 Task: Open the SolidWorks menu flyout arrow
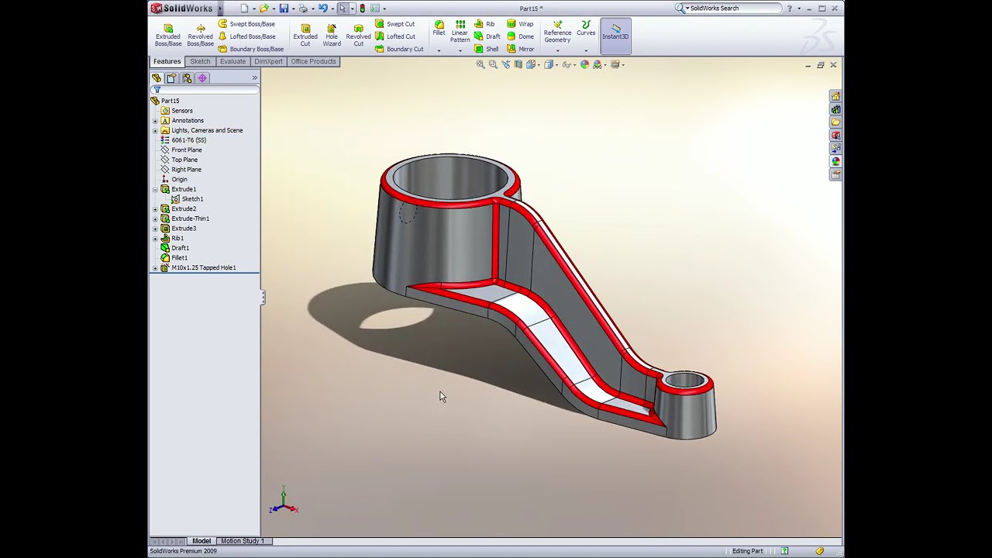click(x=219, y=9)
